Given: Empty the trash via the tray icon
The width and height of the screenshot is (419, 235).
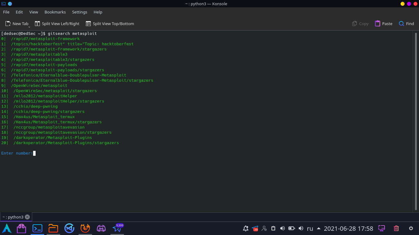Looking at the screenshot, I should [x=396, y=228].
